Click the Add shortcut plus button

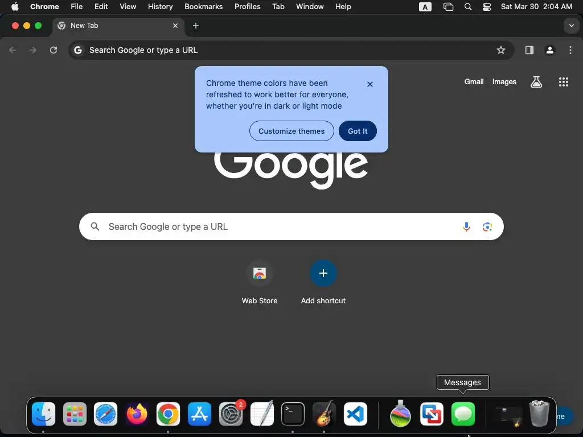(x=323, y=273)
